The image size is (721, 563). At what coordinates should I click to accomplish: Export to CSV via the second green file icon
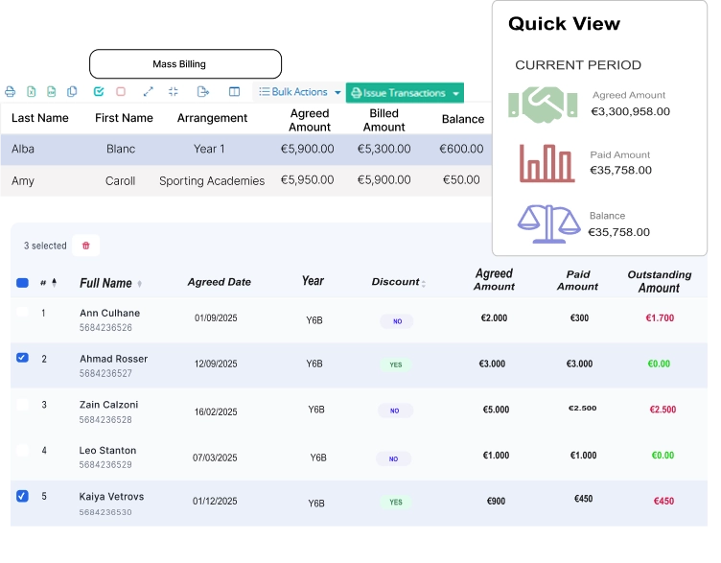coord(52,91)
